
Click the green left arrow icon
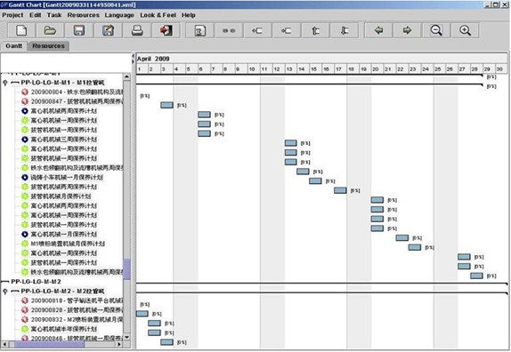[378, 30]
